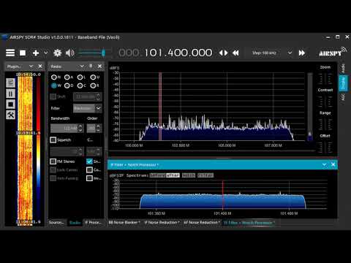Stop the radio with the square button
This screenshot has height=263, width=351.
point(23,53)
